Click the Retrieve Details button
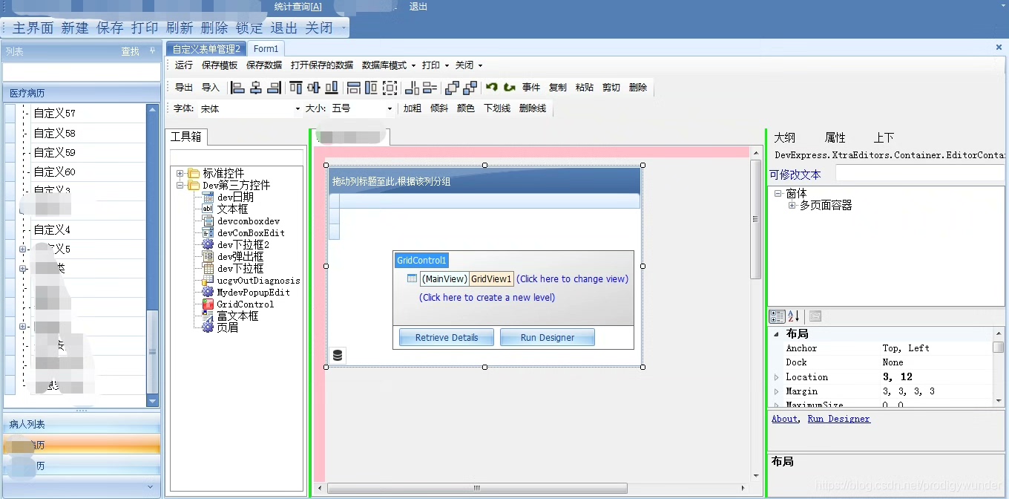Image resolution: width=1009 pixels, height=499 pixels. 447,337
